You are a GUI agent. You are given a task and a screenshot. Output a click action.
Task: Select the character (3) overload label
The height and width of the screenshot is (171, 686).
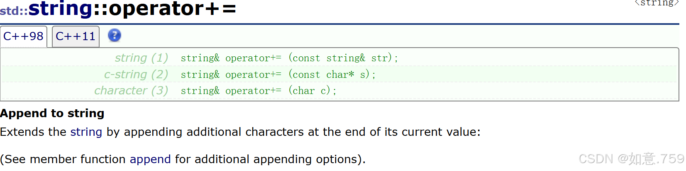(x=131, y=91)
